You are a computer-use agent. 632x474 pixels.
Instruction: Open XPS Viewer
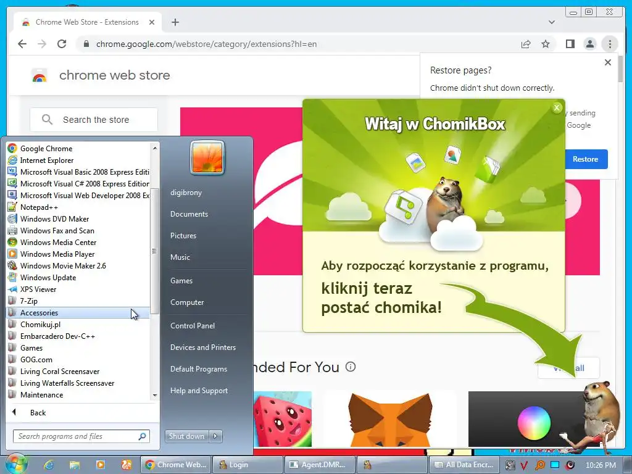[78, 289]
